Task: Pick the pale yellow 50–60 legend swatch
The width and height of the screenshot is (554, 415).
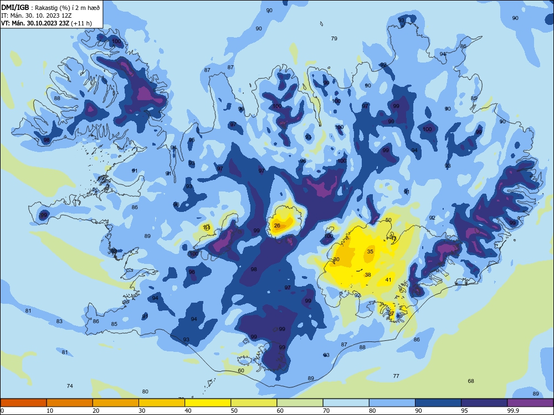Action: [x=254, y=403]
